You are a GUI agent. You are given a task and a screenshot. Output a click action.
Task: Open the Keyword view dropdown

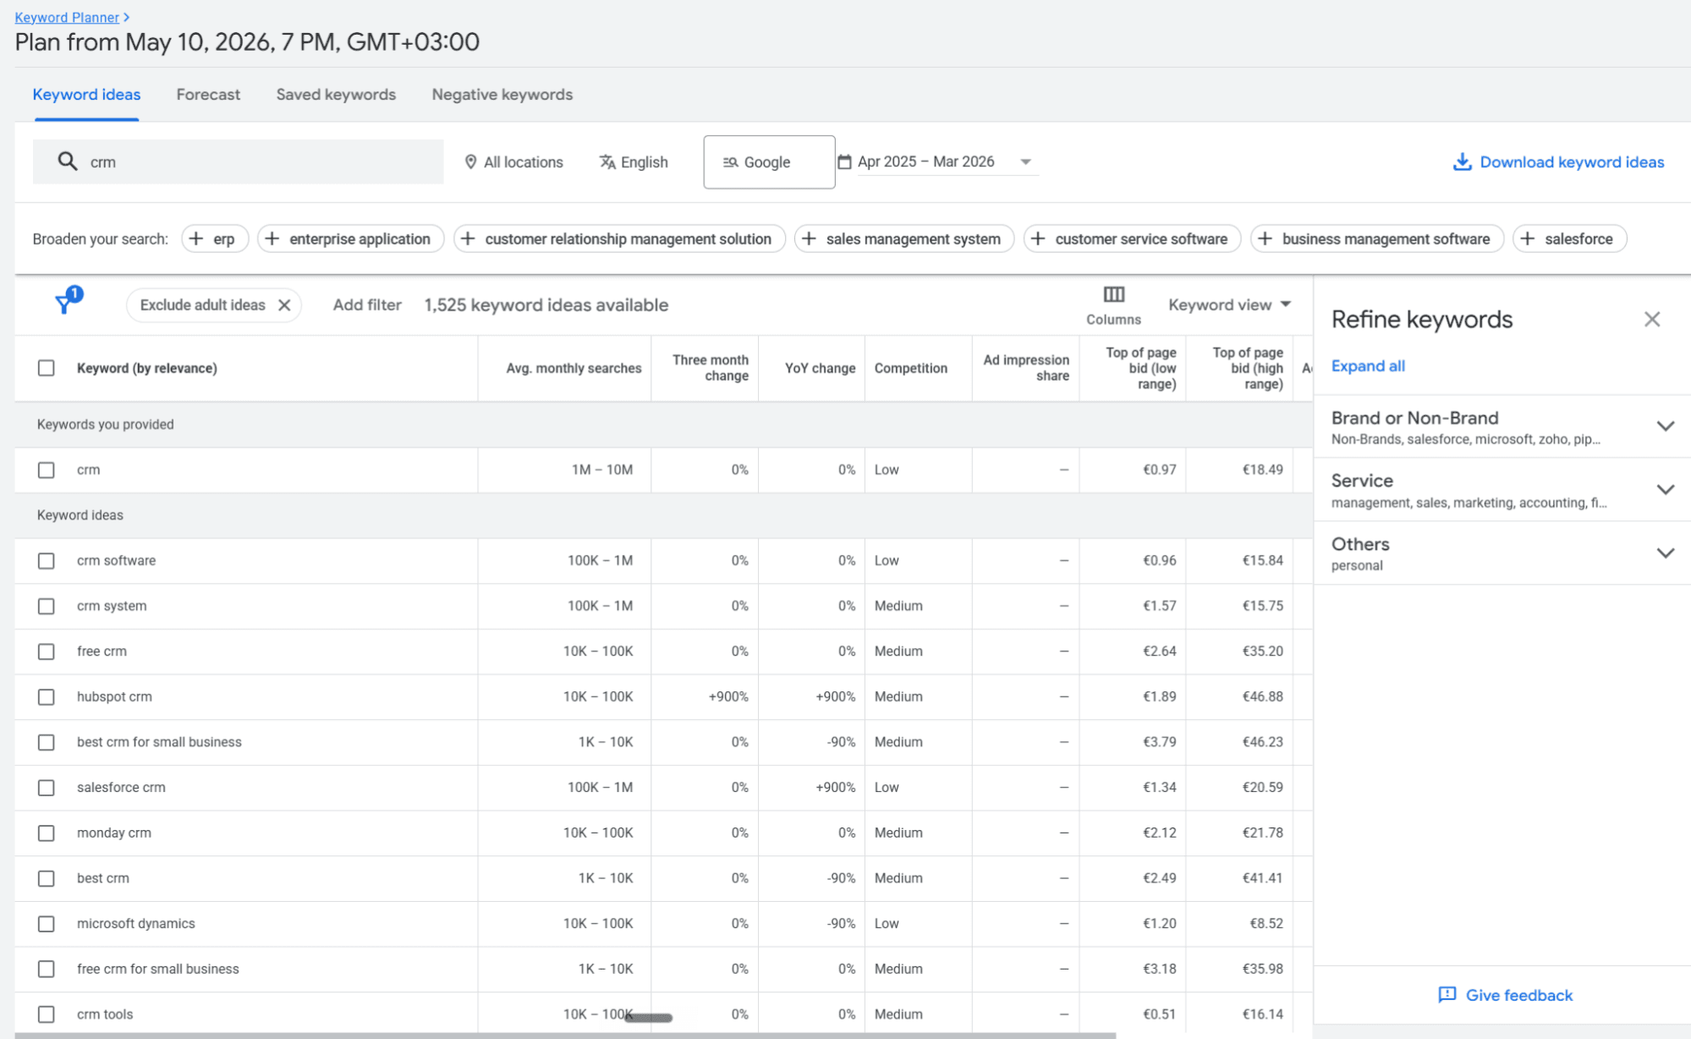(x=1229, y=305)
